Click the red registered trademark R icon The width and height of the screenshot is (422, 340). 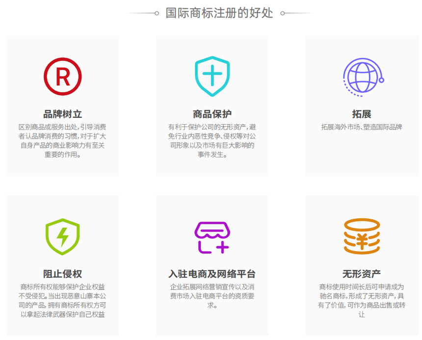click(63, 77)
